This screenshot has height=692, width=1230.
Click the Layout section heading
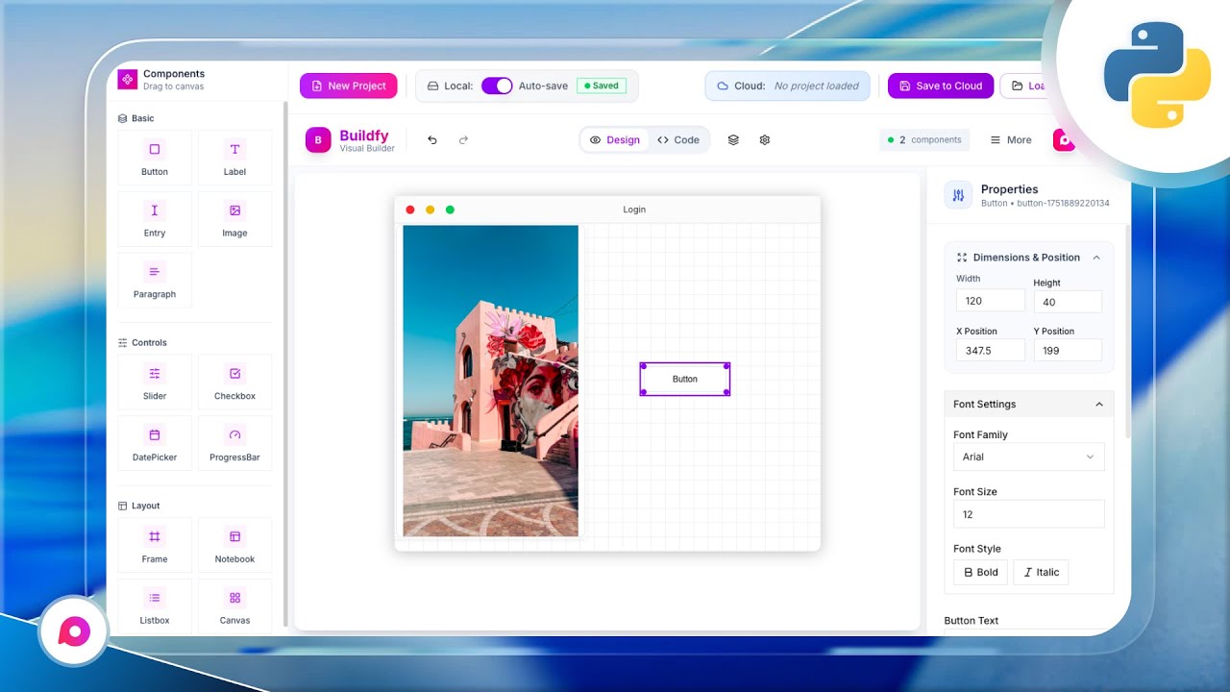coord(146,506)
